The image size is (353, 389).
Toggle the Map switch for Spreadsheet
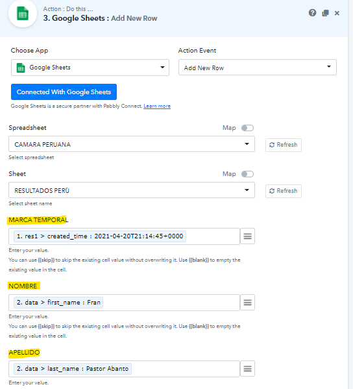click(x=247, y=128)
